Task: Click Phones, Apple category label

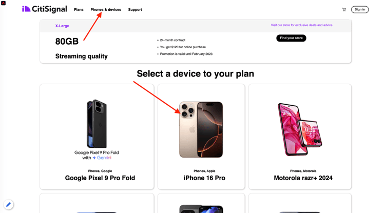Action: pos(204,171)
